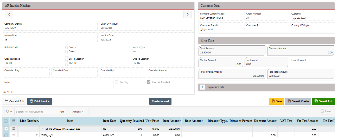338x140 pixels.
Task: Click the Invoice Type field
Action: click(162, 49)
